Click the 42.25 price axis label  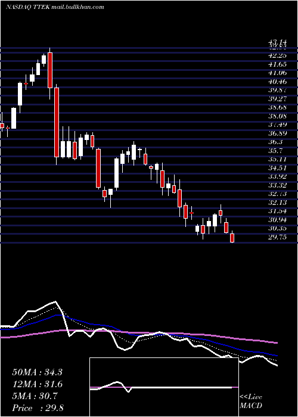pyautogui.click(x=277, y=55)
